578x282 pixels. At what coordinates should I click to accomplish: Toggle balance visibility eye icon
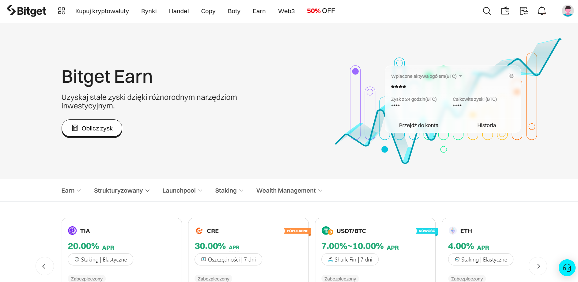511,76
